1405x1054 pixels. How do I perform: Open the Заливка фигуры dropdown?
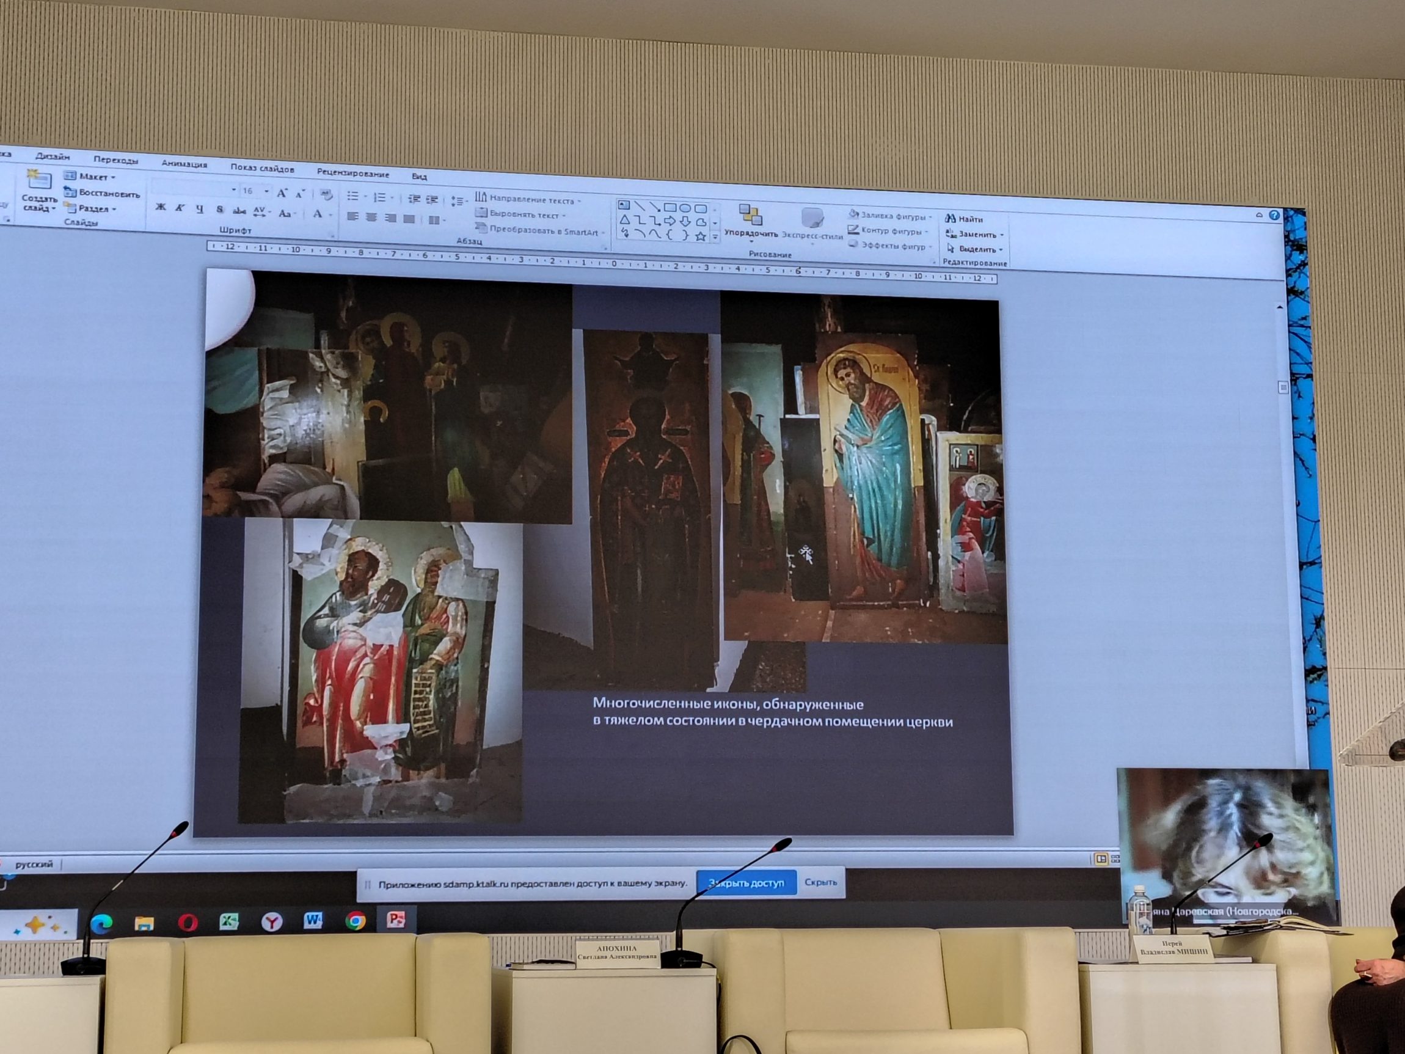(891, 217)
